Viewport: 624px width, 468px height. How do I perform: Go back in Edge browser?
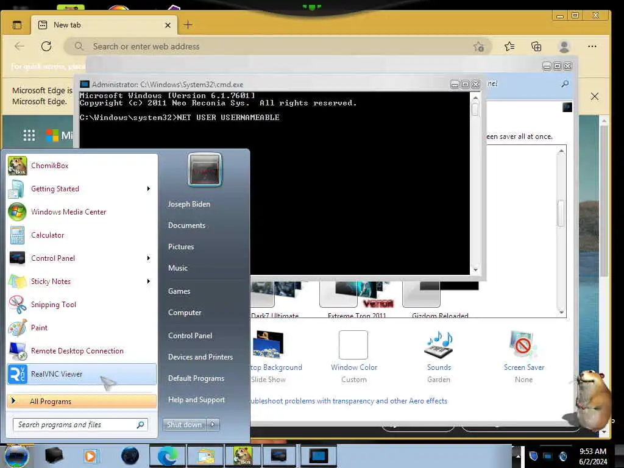(x=19, y=46)
